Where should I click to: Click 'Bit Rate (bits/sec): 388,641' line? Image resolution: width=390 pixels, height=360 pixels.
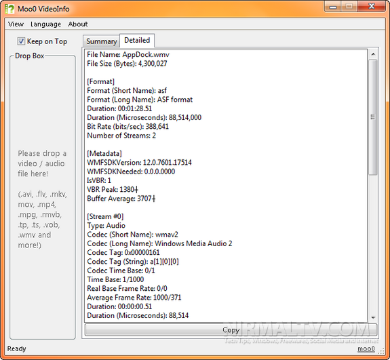[128, 126]
